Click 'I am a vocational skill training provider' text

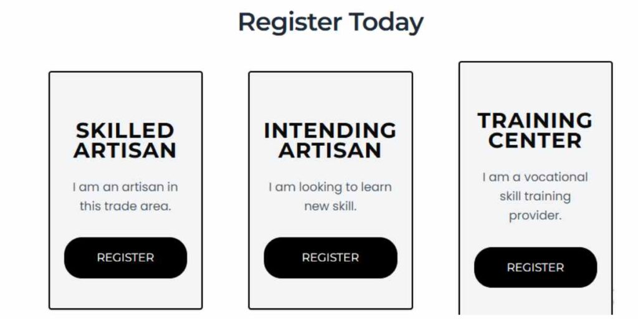pos(535,196)
